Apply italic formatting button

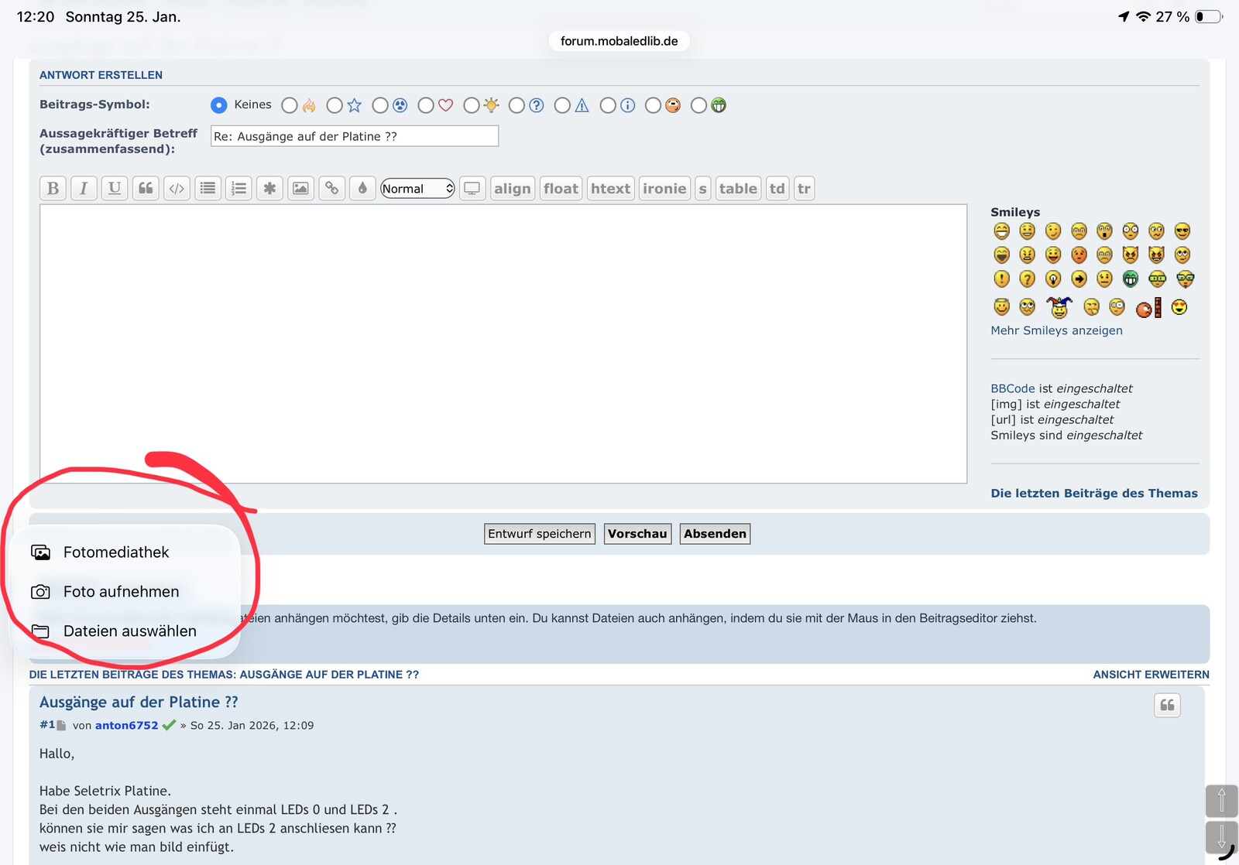tap(84, 188)
